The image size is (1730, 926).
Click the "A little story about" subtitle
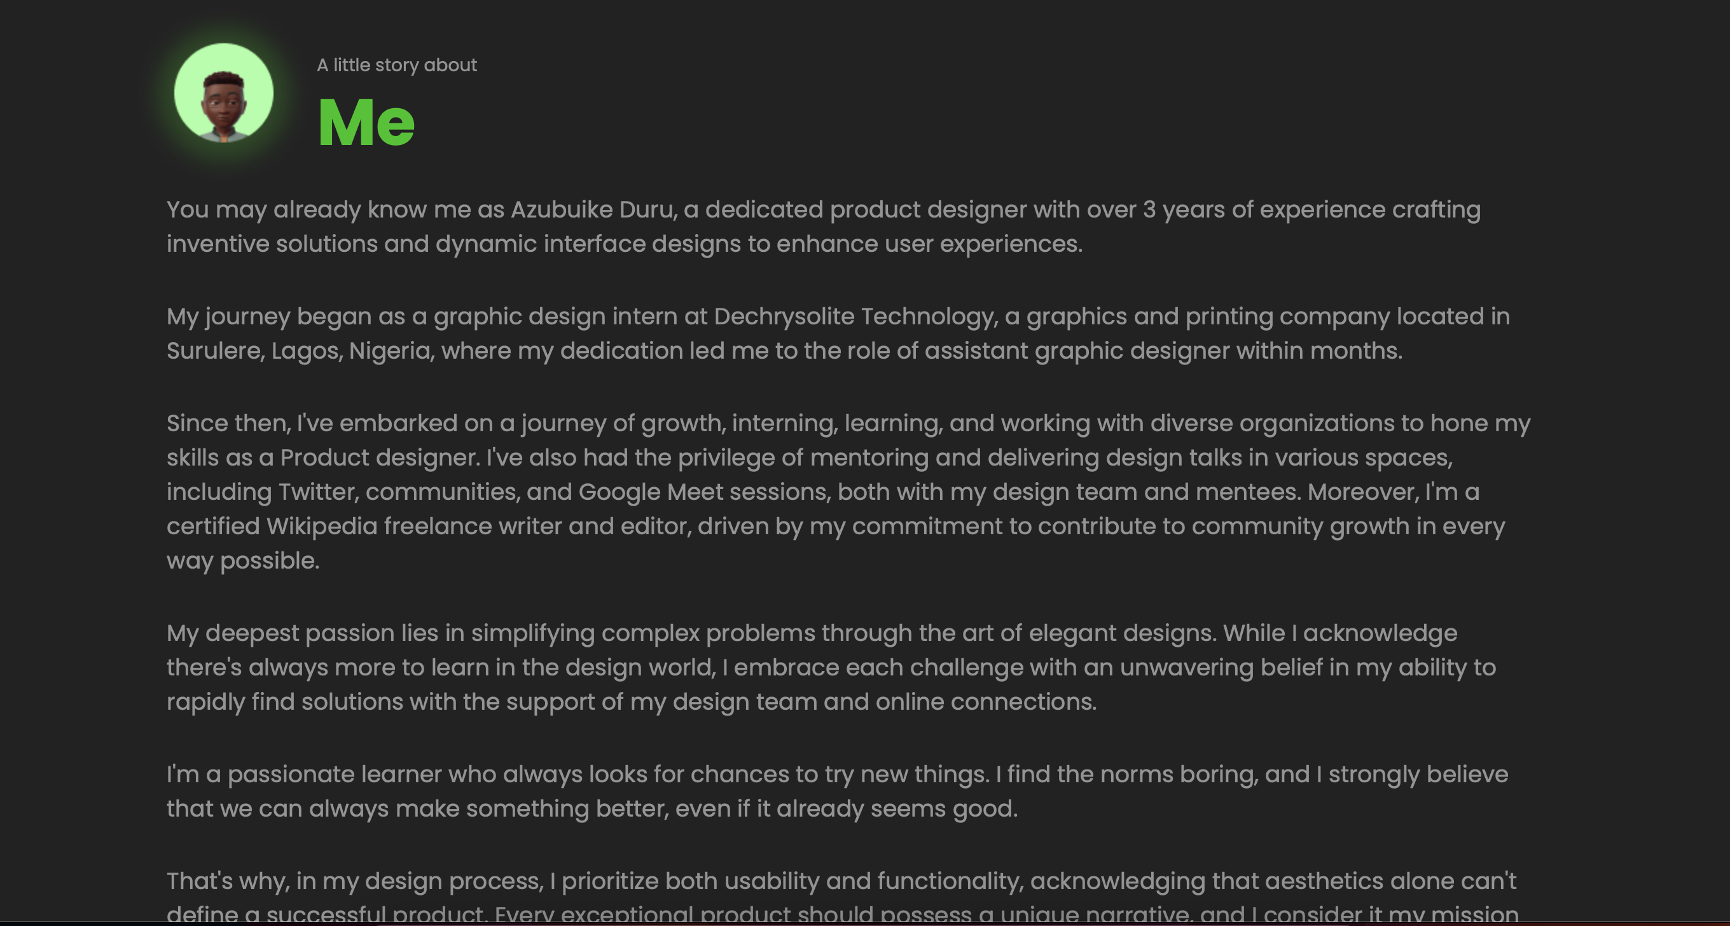coord(396,65)
